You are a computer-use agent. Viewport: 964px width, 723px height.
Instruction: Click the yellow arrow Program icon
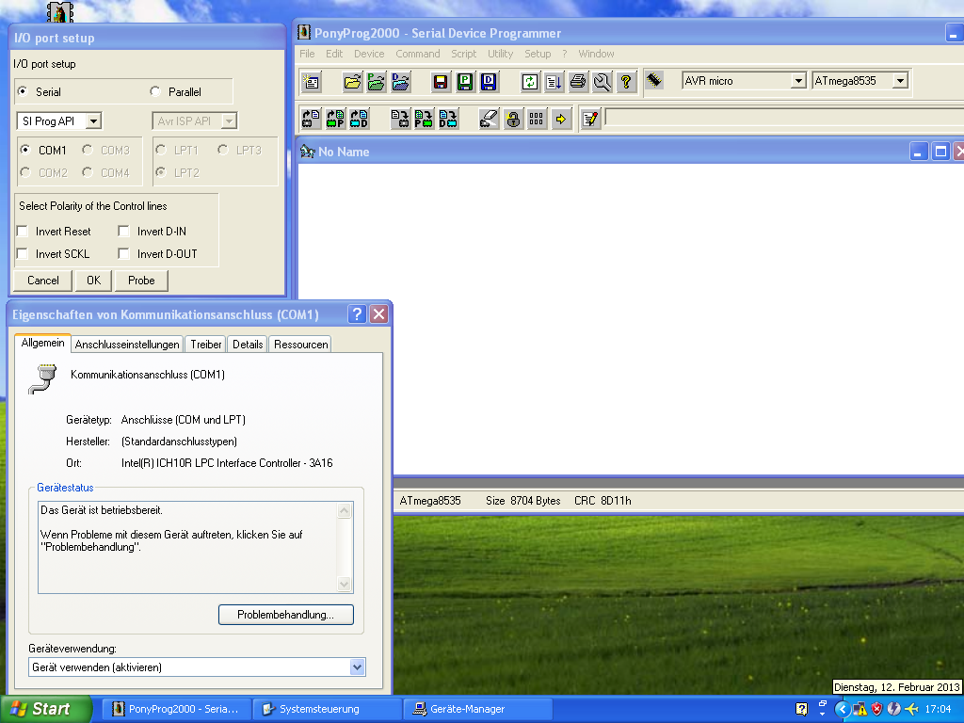coord(561,119)
